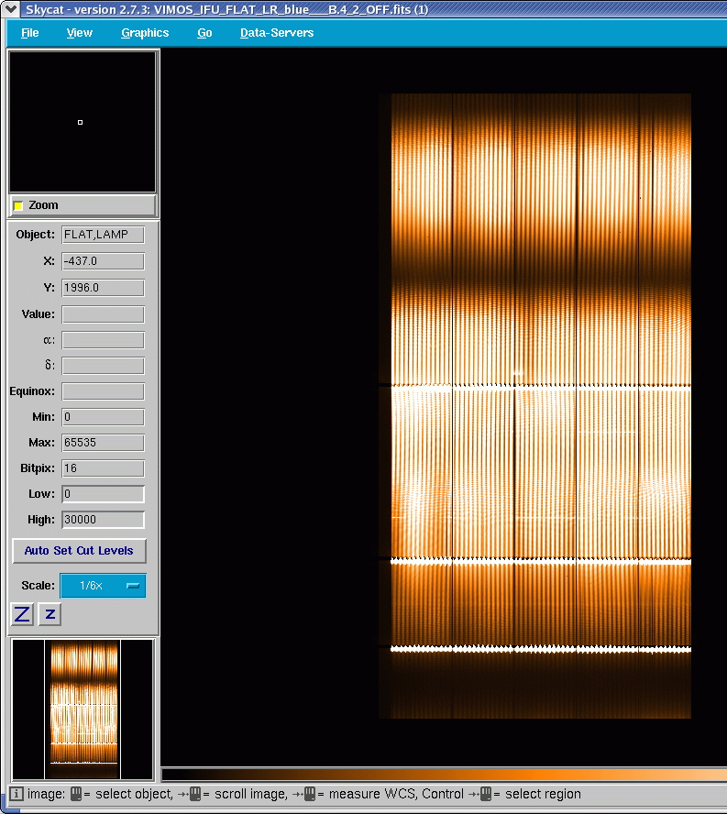Click the zoom window preview area
This screenshot has width=727, height=814.
point(83,122)
